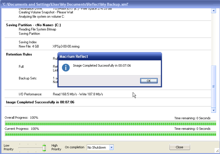The image size is (220, 154).
Task: Click the 'High Priority' label
Action: tap(56, 147)
